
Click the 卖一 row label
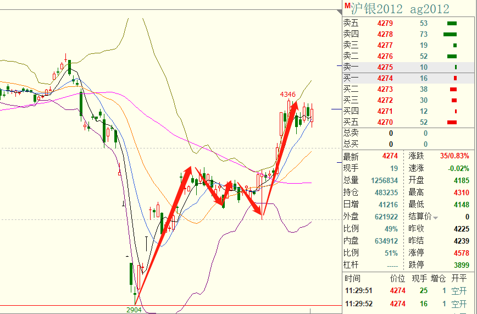351,67
